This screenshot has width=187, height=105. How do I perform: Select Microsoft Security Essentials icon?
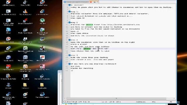(x=8, y=96)
